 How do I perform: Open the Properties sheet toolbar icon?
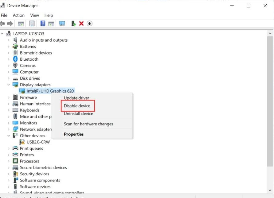32,24
